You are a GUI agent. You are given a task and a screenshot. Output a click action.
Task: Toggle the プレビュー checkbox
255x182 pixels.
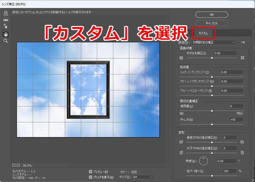coord(91,172)
